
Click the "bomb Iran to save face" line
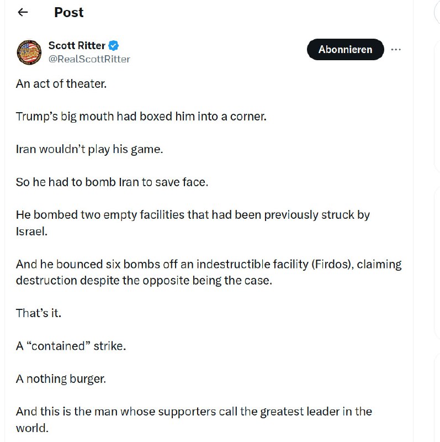coord(112,182)
